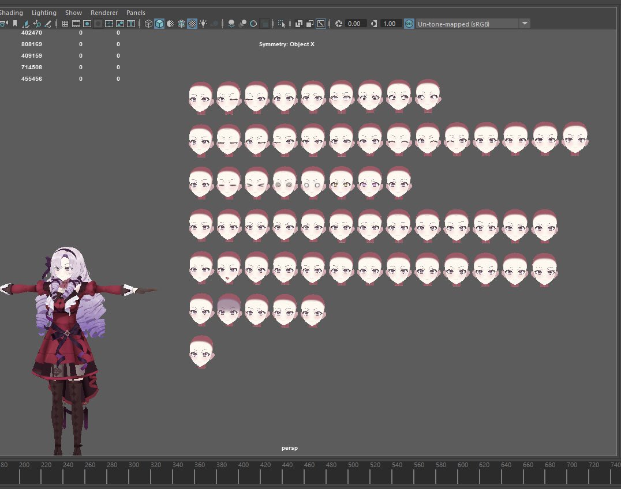This screenshot has width=621, height=489.
Task: Switch to Smooth Shade All cube icon
Action: (159, 24)
